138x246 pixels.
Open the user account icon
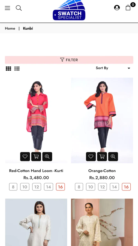click(x=117, y=8)
